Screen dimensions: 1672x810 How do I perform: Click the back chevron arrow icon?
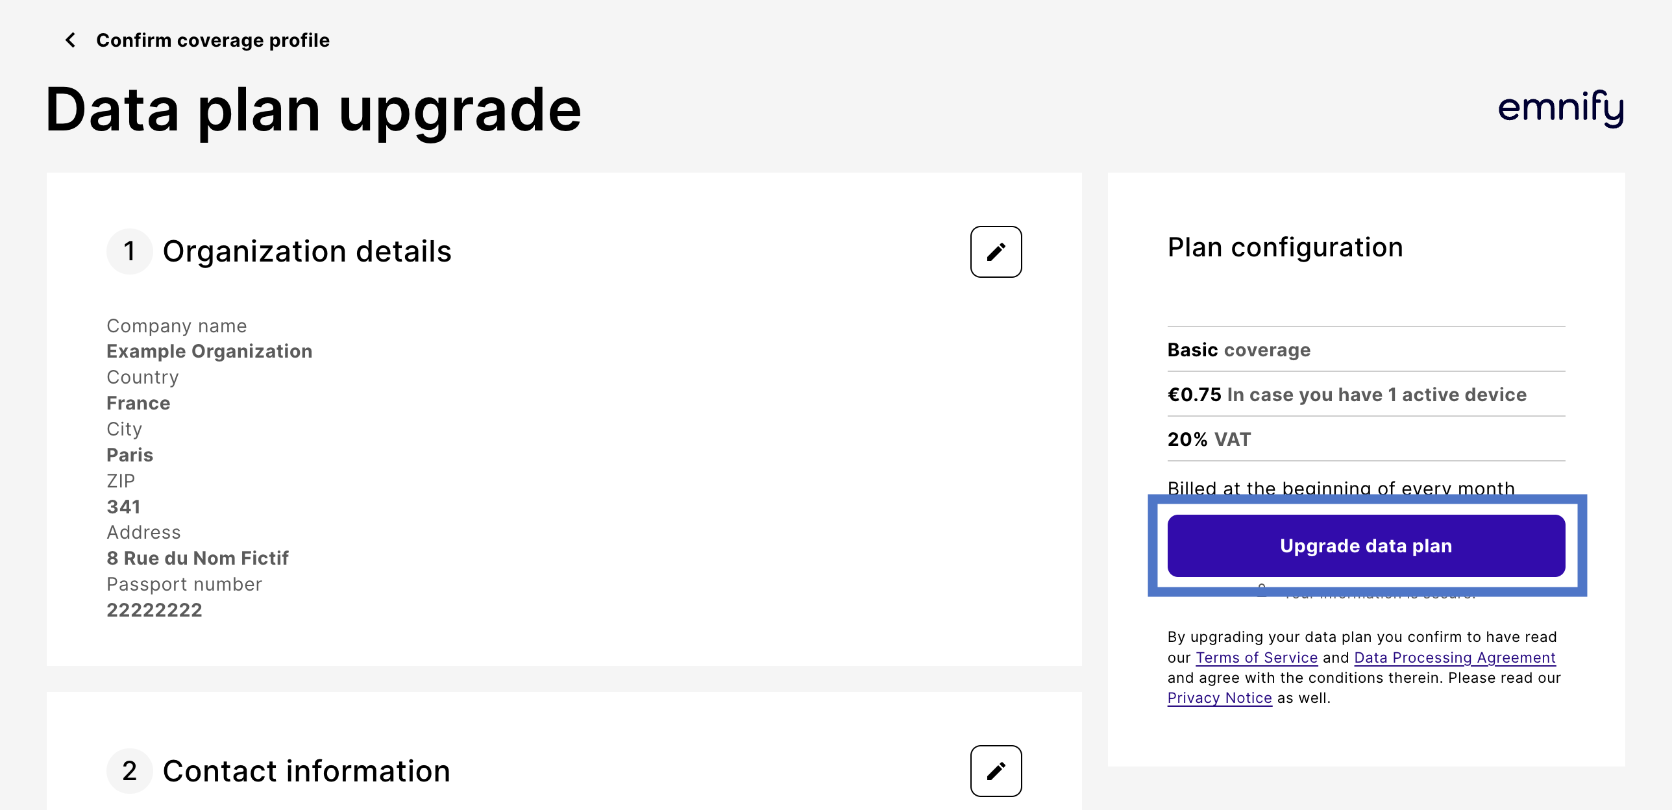tap(71, 40)
